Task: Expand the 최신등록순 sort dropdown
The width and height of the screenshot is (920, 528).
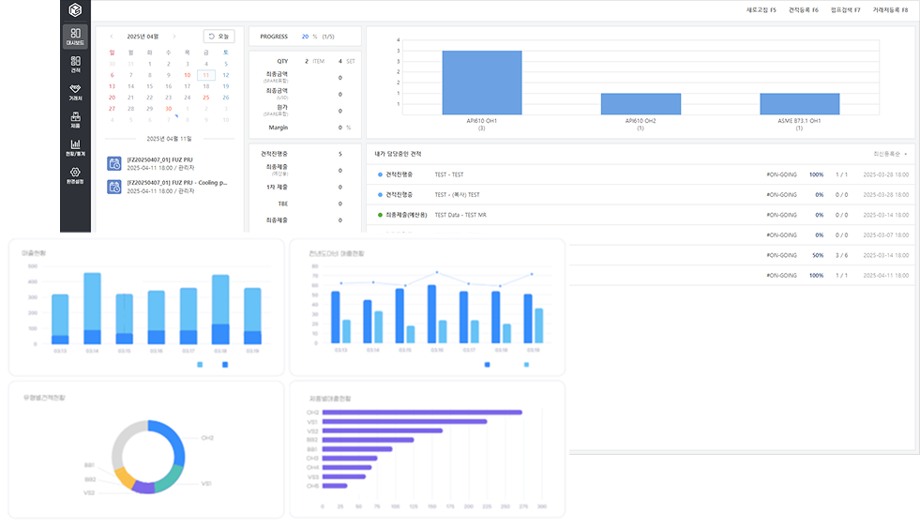Action: [890, 153]
